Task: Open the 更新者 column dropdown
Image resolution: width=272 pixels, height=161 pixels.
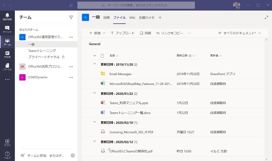Action: [216, 55]
